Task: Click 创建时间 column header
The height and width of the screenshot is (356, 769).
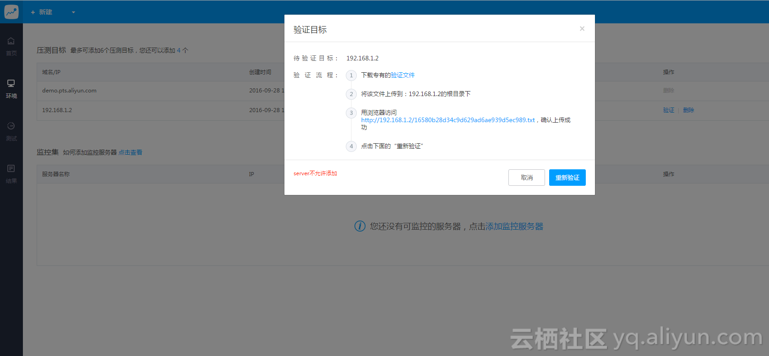Action: point(260,72)
